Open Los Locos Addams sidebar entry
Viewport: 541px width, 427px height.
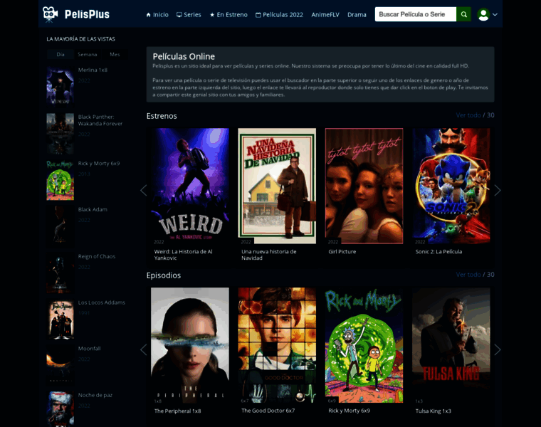(101, 303)
